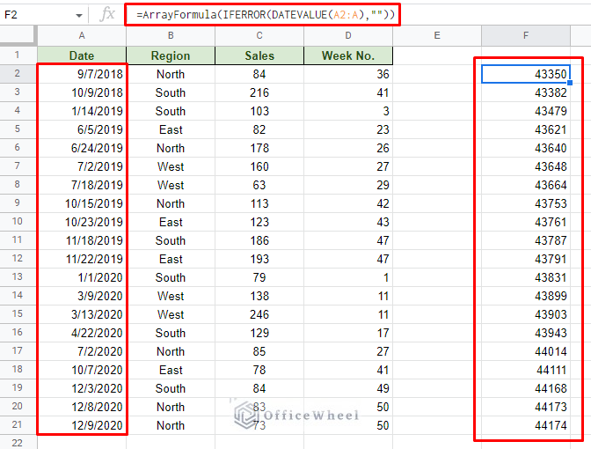Select cell with date 3/9/2020

[82, 296]
